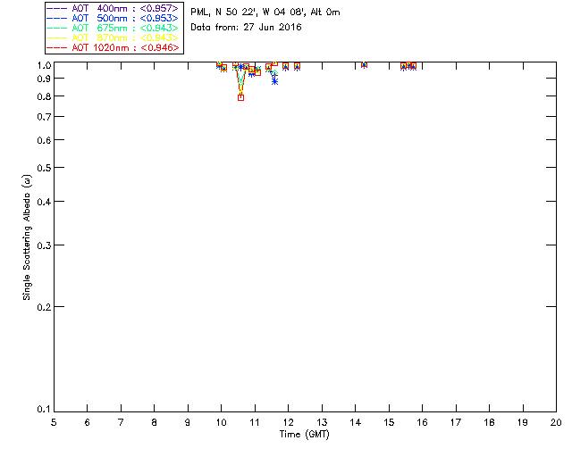Click the x-axis tick label 16
Image resolution: width=572 pixels, height=457 pixels.
[x=423, y=422]
